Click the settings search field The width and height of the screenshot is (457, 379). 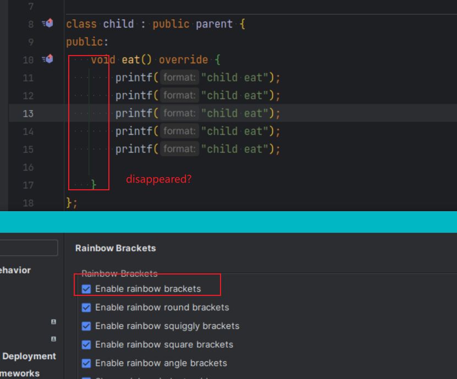click(x=27, y=248)
